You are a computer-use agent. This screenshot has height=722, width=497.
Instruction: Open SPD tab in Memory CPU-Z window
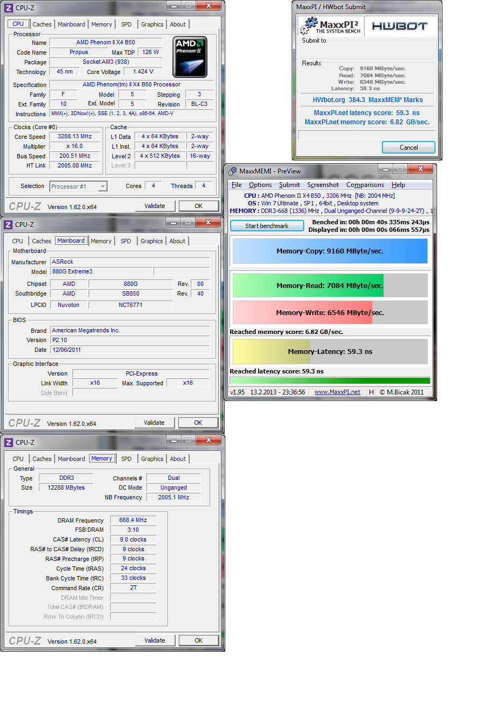click(x=126, y=459)
